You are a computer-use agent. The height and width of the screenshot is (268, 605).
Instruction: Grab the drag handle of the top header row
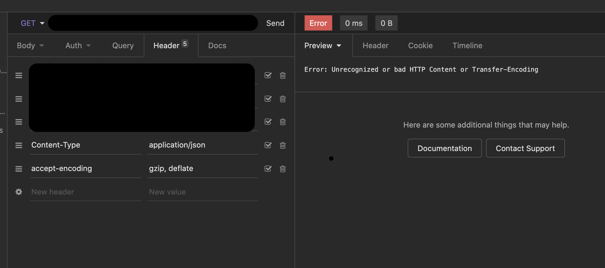tap(19, 76)
